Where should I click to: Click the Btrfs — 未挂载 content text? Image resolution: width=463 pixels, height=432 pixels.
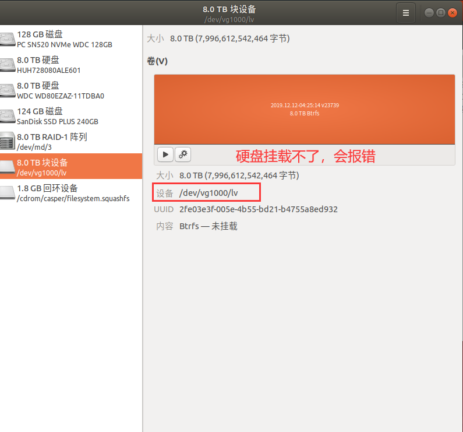pos(208,226)
